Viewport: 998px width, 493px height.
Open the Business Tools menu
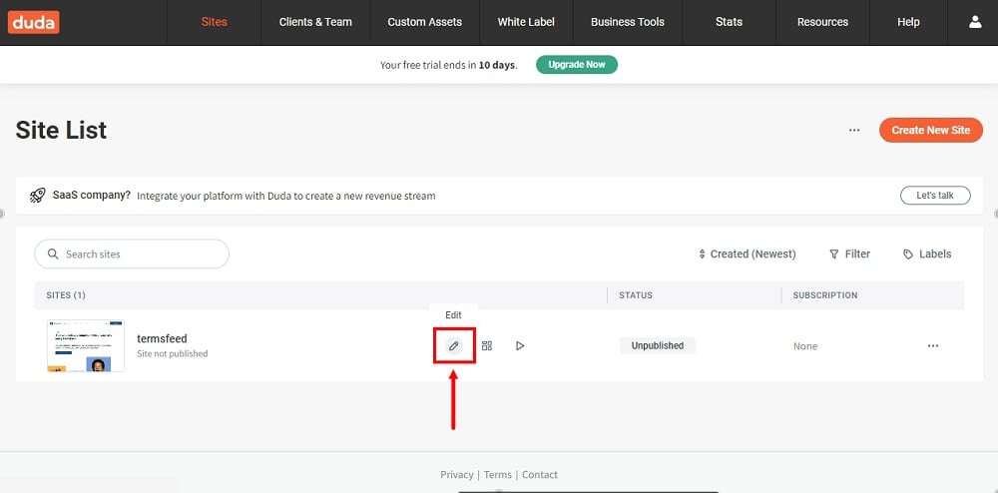pyautogui.click(x=628, y=22)
